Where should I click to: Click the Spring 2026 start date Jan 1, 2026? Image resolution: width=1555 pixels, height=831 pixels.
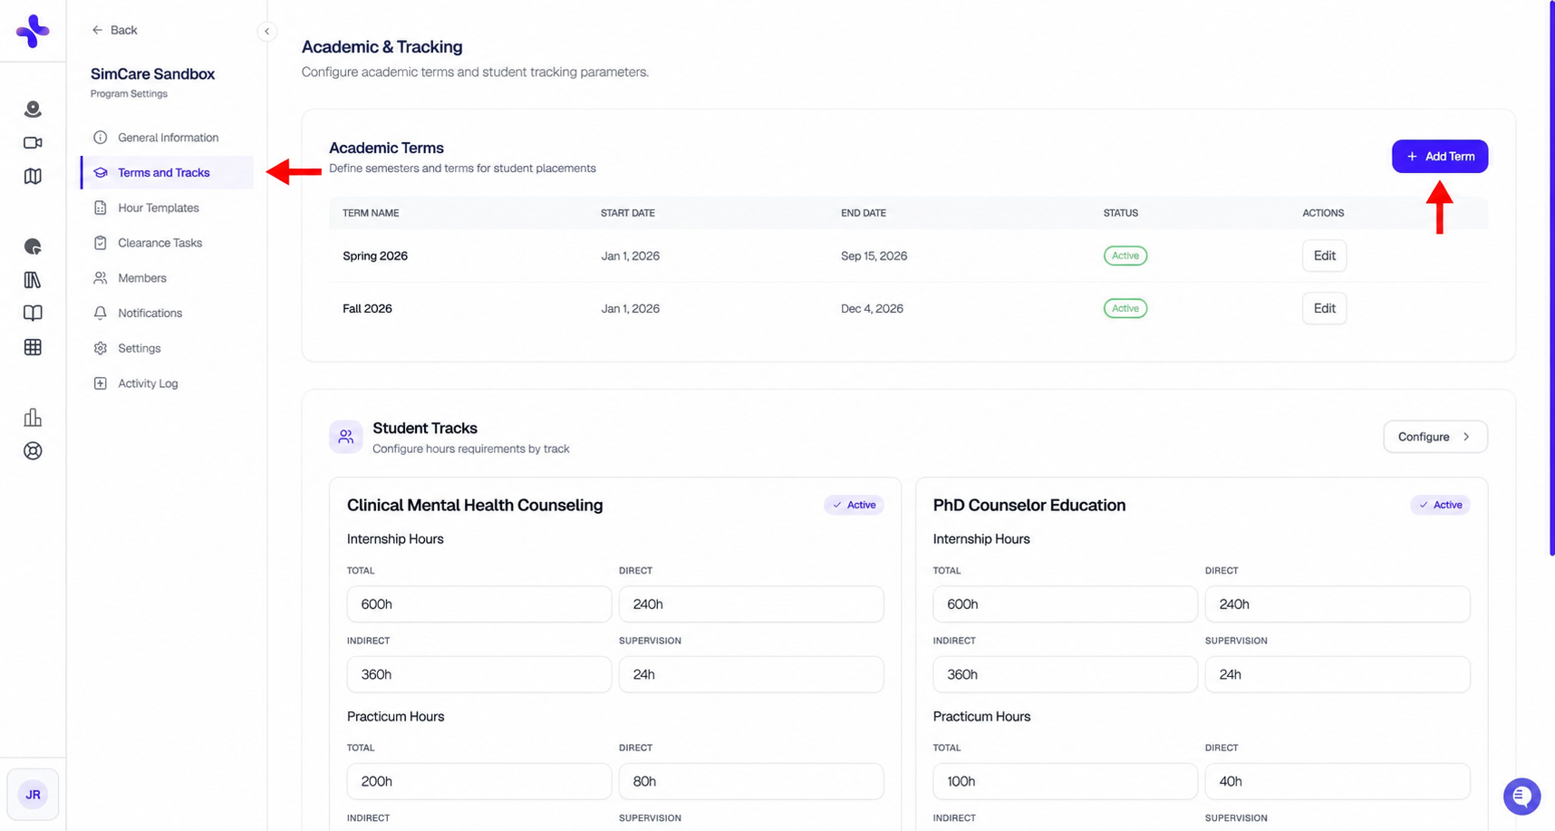[630, 256]
